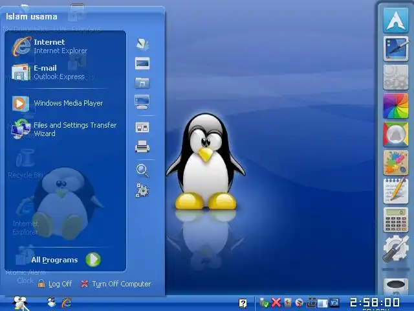Open the music folder icon
414x311 pixels.
tap(142, 83)
